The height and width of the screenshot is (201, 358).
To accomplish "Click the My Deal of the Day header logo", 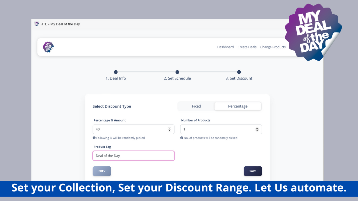I will tap(48, 47).
